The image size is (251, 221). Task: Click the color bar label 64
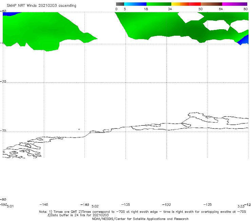click(221, 9)
